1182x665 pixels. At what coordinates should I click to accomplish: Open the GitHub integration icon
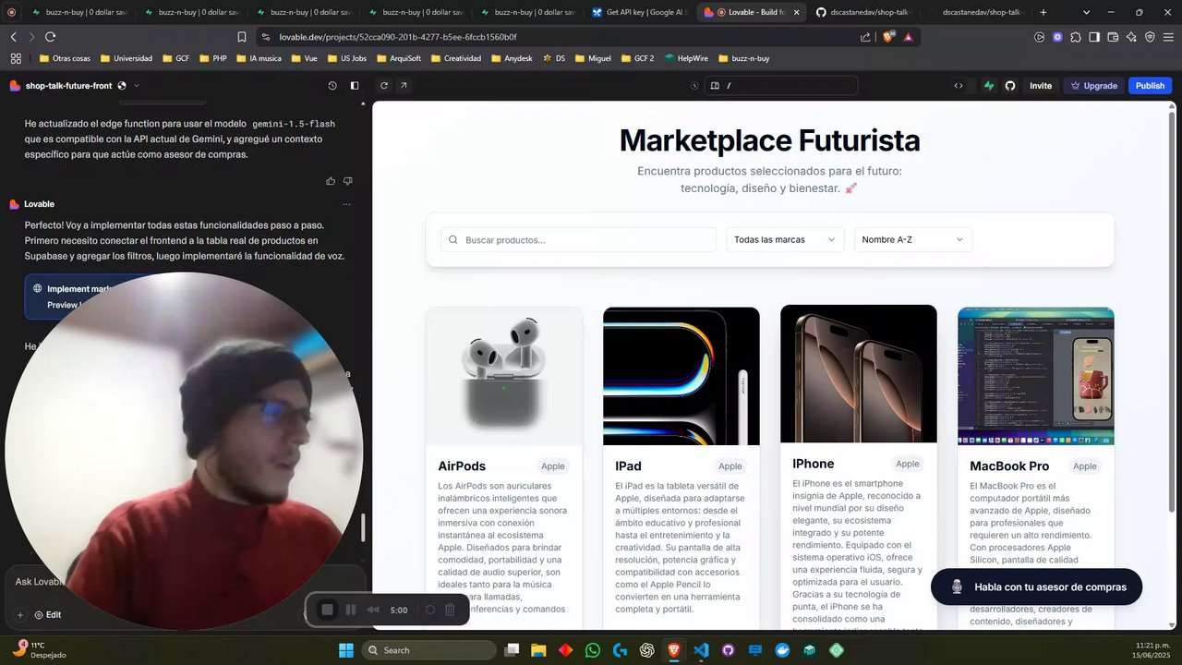point(1010,86)
